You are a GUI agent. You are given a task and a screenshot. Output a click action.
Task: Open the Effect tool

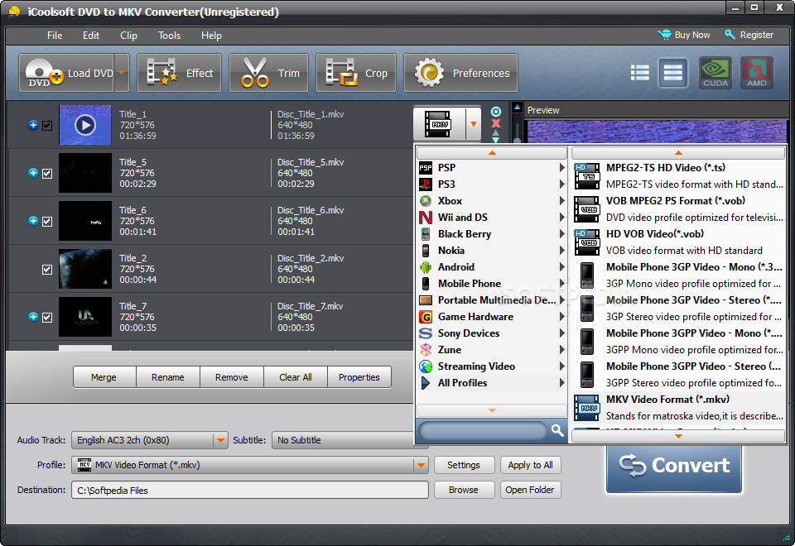[x=179, y=73]
